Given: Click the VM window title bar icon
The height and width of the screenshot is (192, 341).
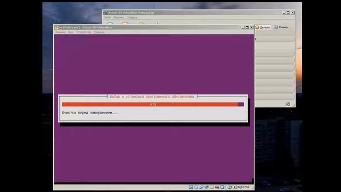Looking at the screenshot, I should (57, 27).
